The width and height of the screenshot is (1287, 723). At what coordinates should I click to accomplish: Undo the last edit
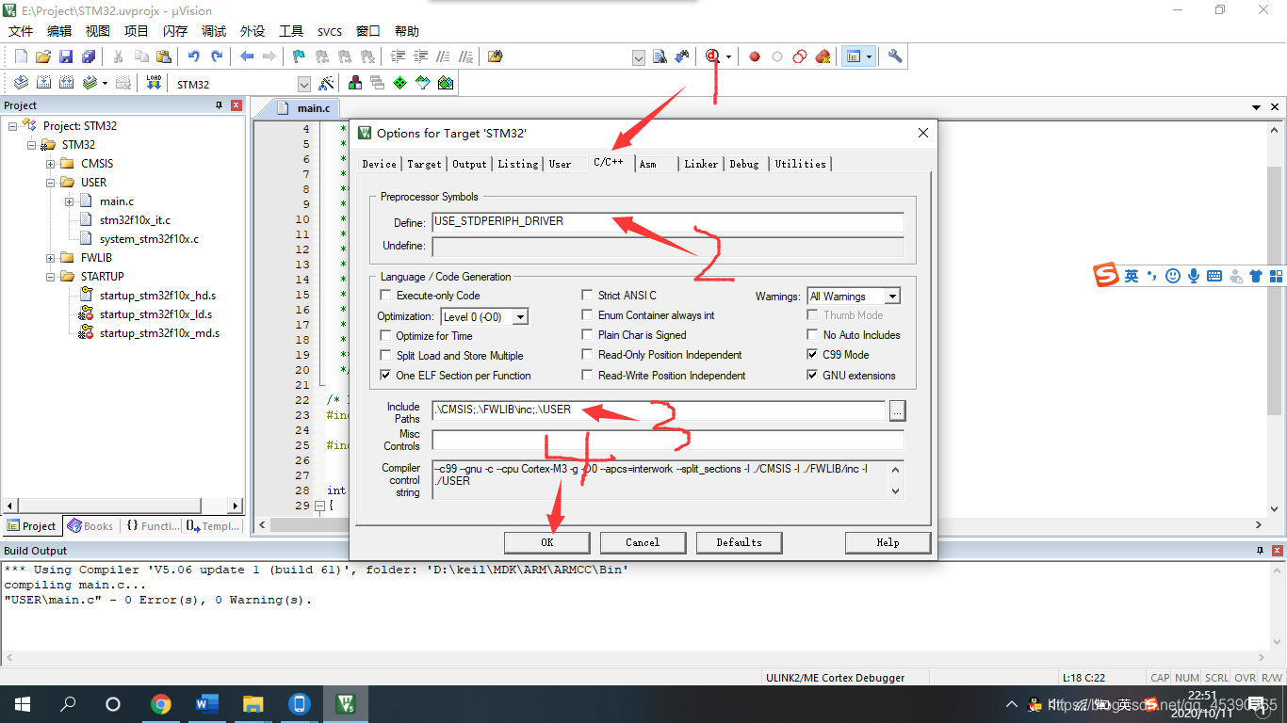(x=194, y=56)
